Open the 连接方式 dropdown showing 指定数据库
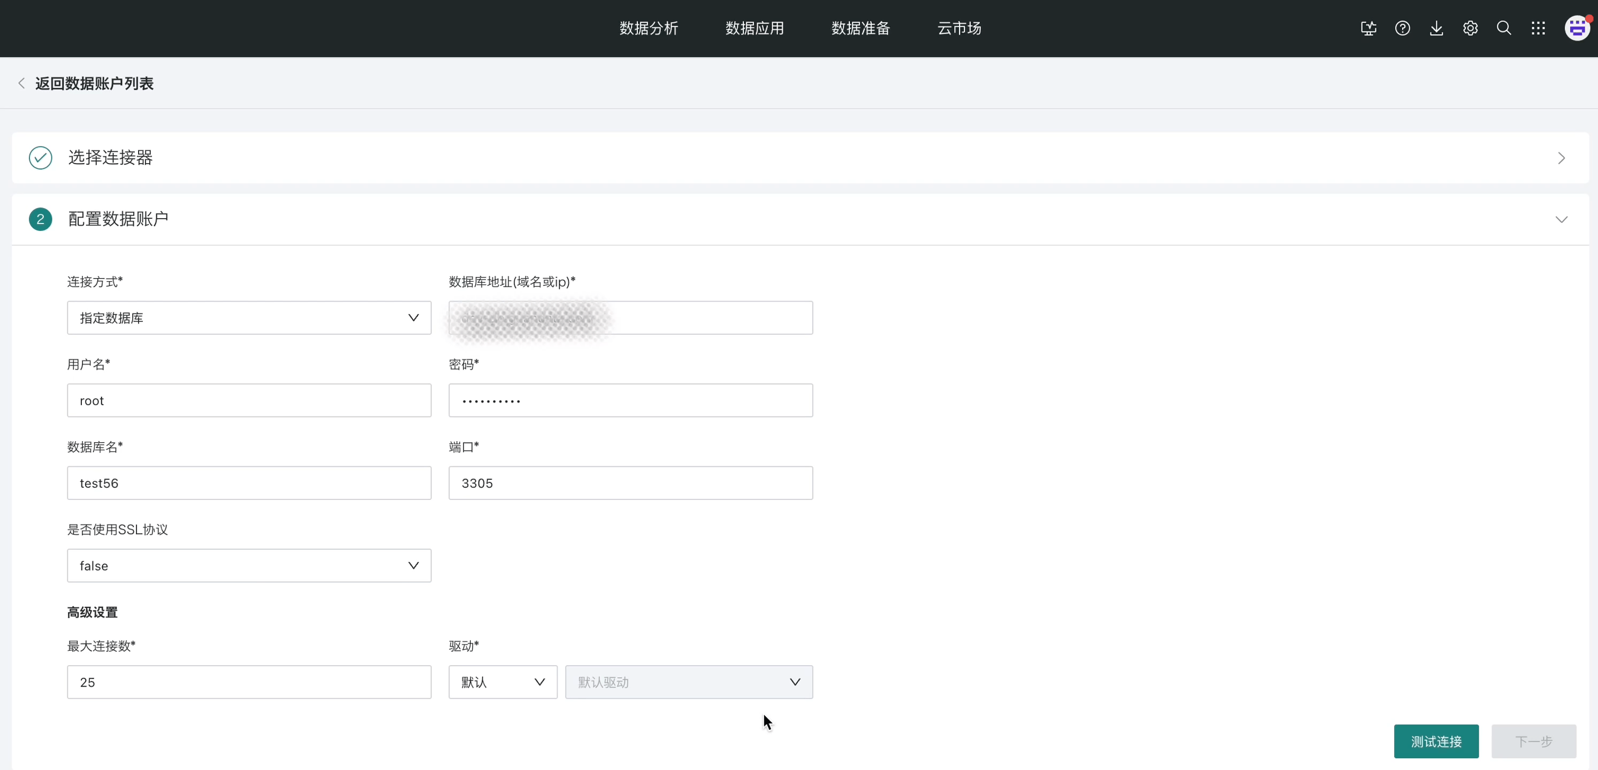Viewport: 1598px width, 770px height. click(x=249, y=318)
